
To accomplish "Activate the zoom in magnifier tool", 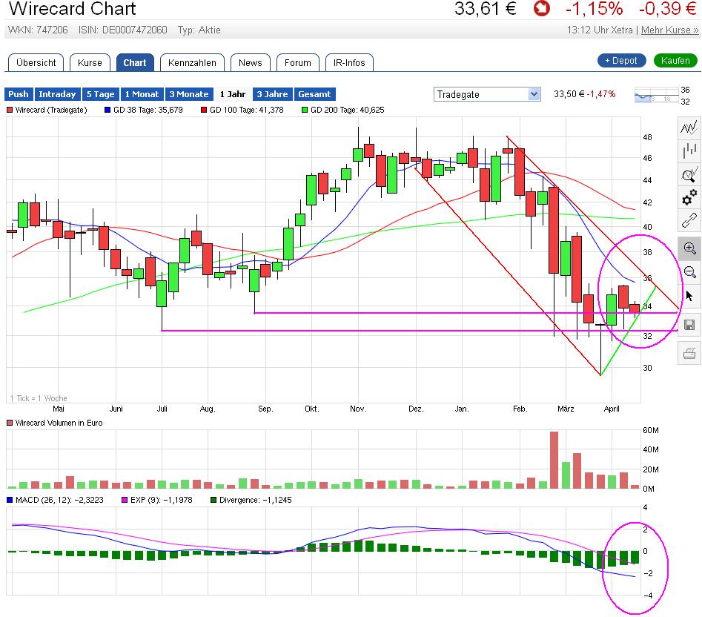I will pos(689,248).
